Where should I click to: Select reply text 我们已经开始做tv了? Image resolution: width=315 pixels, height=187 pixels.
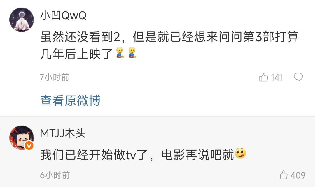click(94, 155)
